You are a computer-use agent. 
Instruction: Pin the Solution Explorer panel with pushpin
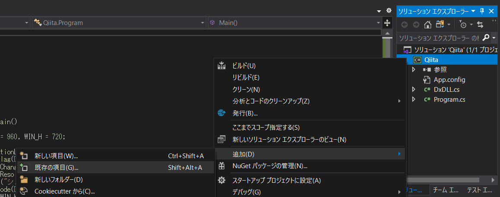[x=482, y=11]
